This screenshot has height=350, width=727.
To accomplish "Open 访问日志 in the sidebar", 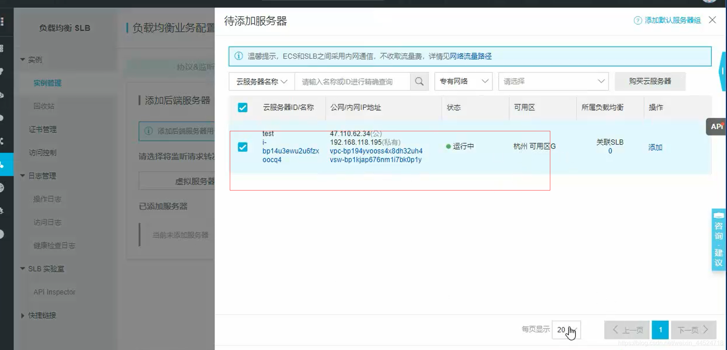I will [47, 222].
